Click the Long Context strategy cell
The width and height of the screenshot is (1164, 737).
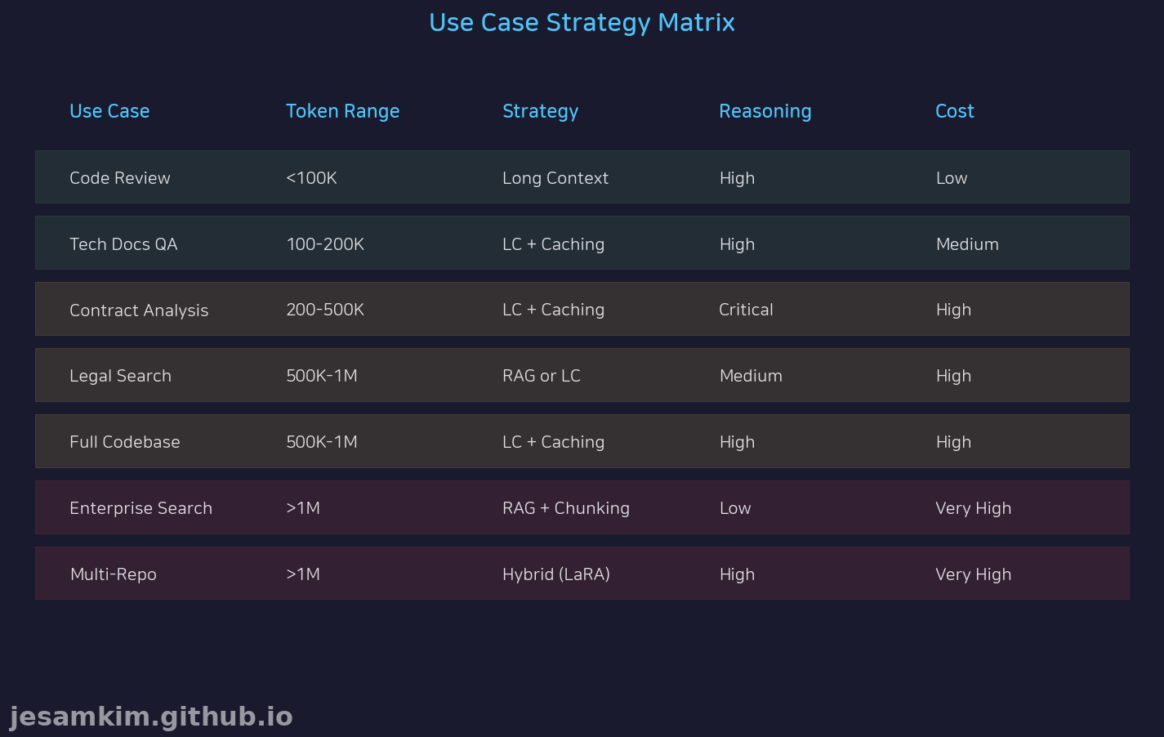555,178
